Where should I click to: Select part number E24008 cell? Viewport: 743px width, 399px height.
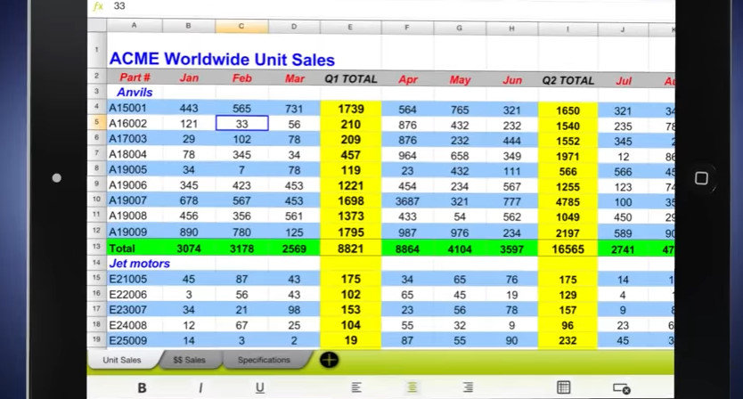[135, 325]
